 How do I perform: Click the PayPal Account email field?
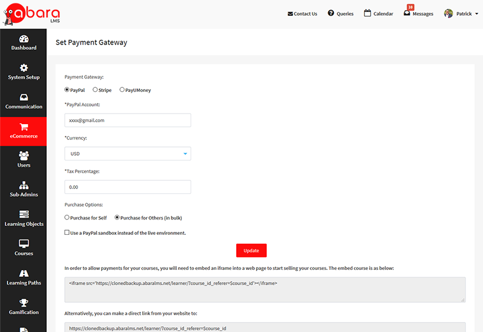point(127,121)
